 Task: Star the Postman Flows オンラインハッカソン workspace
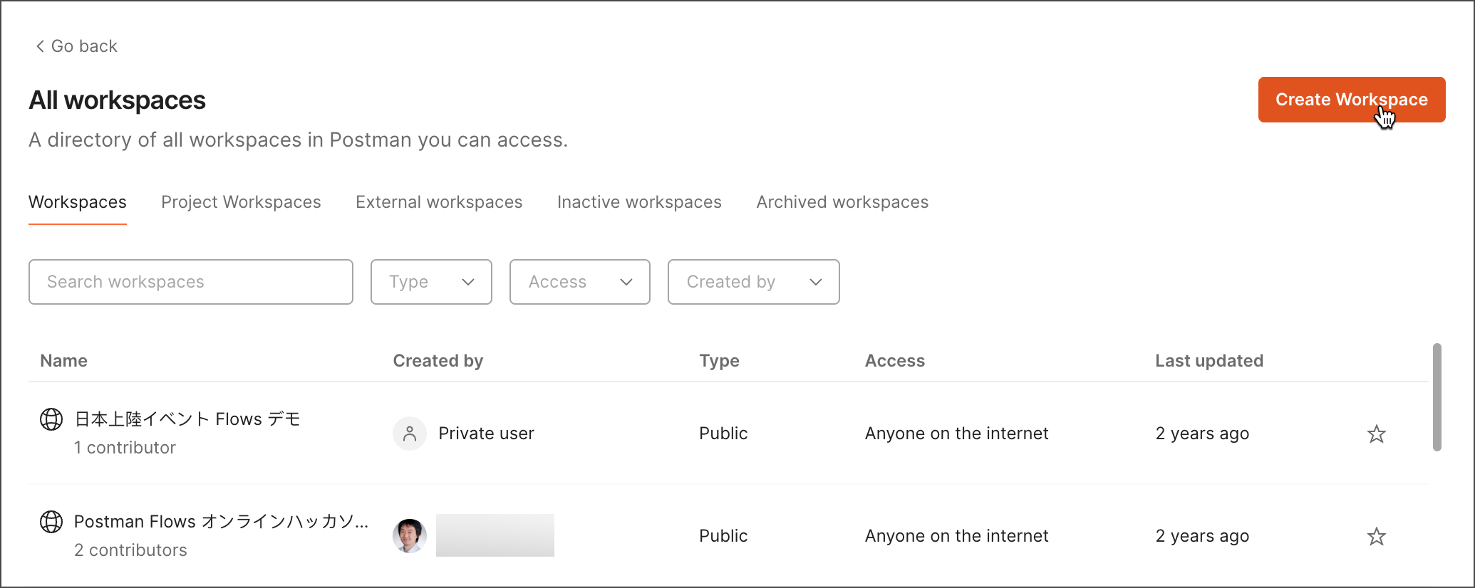point(1377,536)
